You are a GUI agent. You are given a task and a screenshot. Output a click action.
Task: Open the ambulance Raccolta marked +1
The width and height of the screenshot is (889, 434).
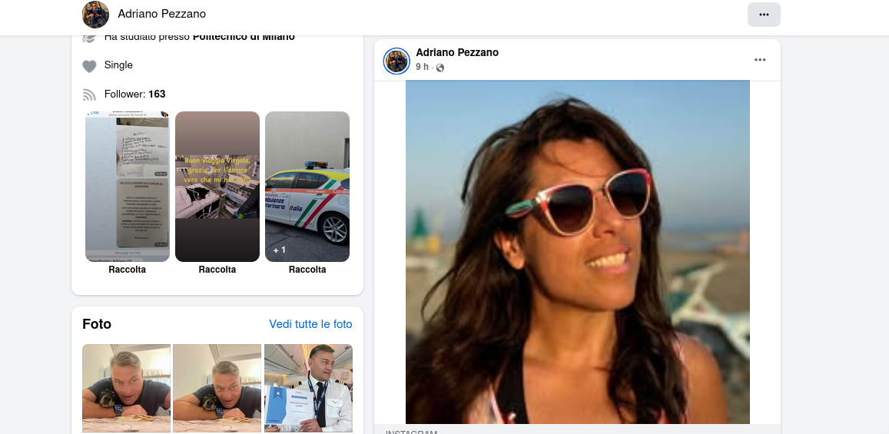[307, 186]
